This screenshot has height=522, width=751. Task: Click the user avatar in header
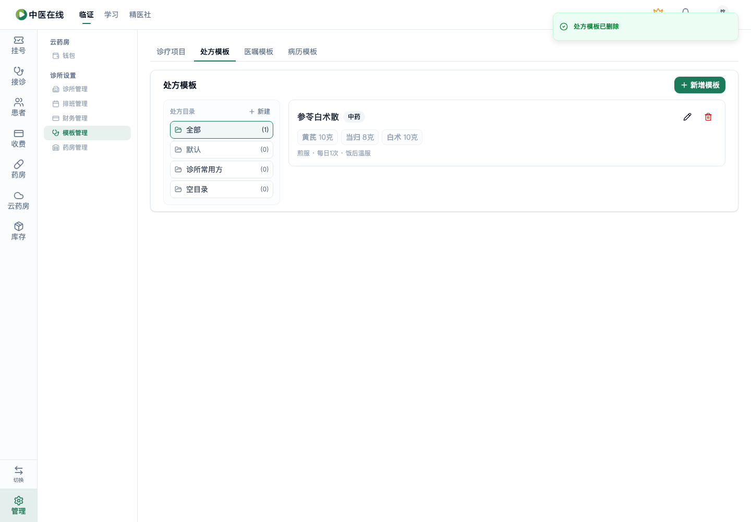[x=722, y=9]
